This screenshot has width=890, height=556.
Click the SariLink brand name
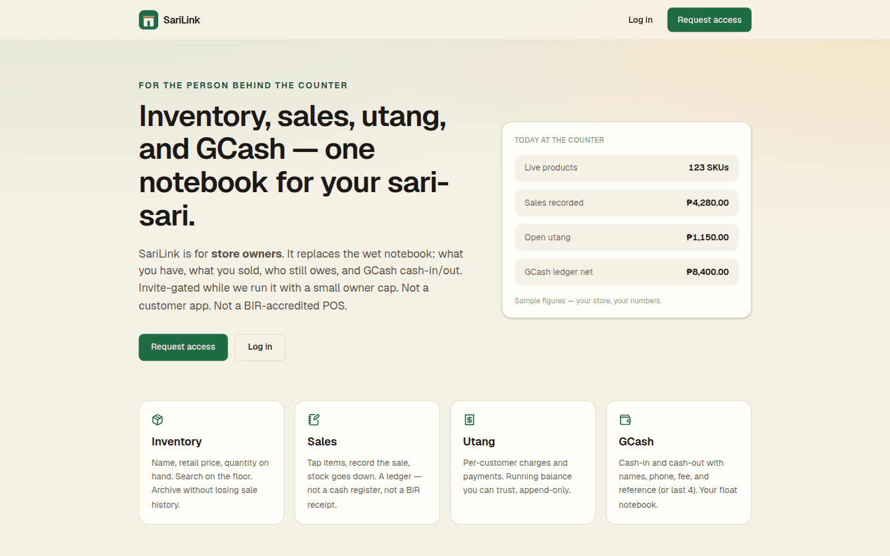[182, 20]
